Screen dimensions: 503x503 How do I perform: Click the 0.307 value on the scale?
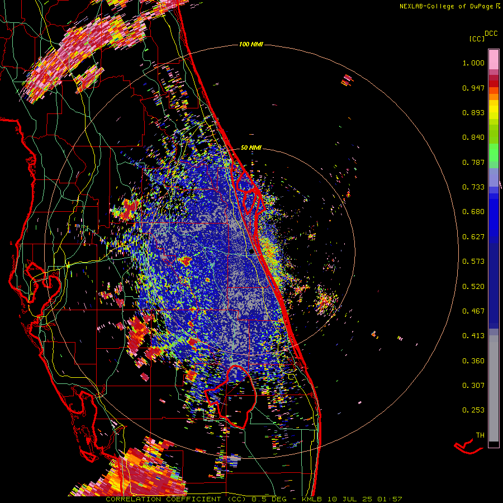point(473,386)
